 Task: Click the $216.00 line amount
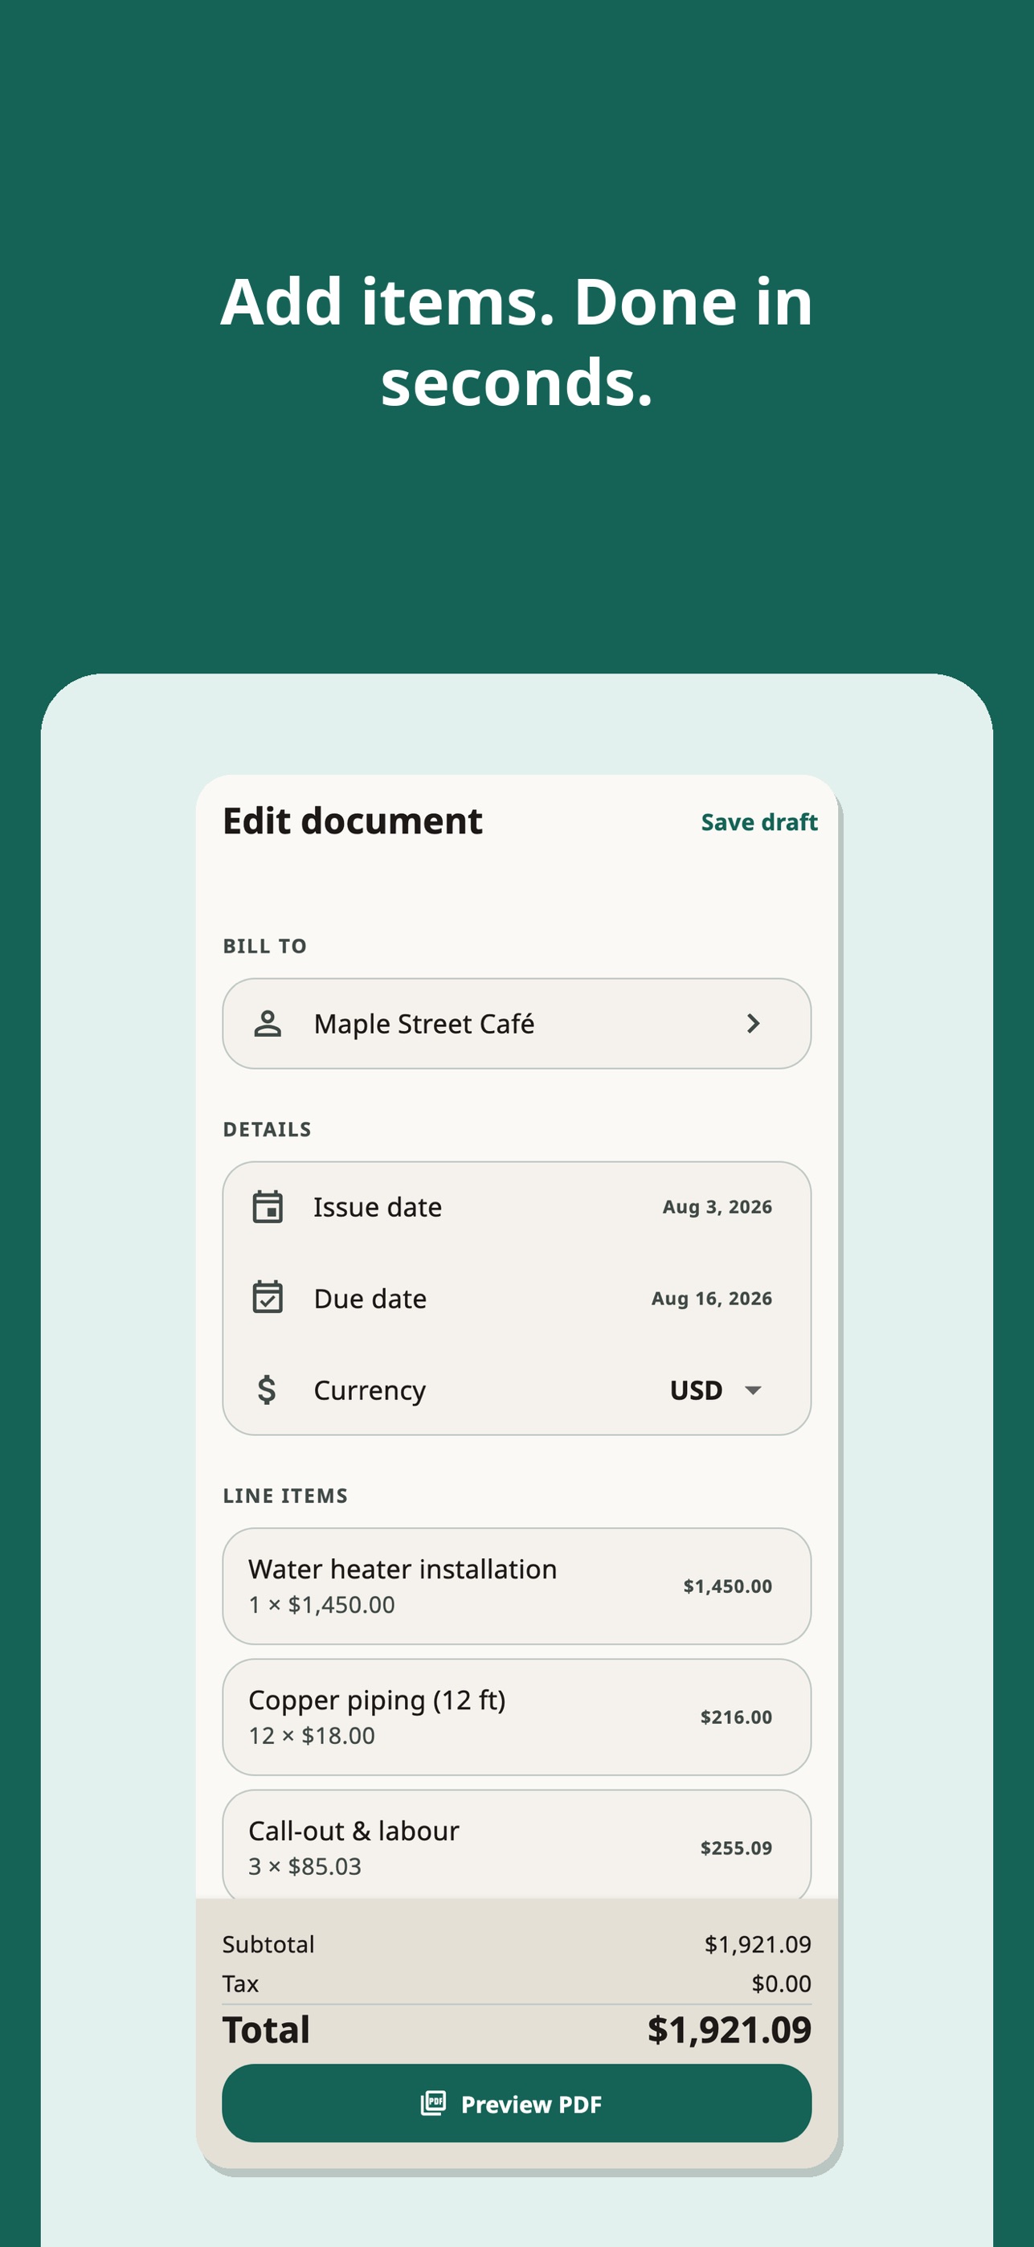pyautogui.click(x=736, y=1717)
